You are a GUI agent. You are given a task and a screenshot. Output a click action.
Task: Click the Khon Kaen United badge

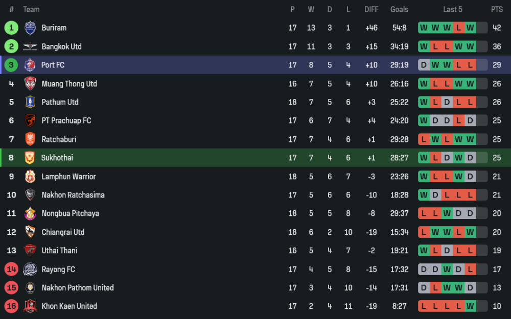coord(30,306)
